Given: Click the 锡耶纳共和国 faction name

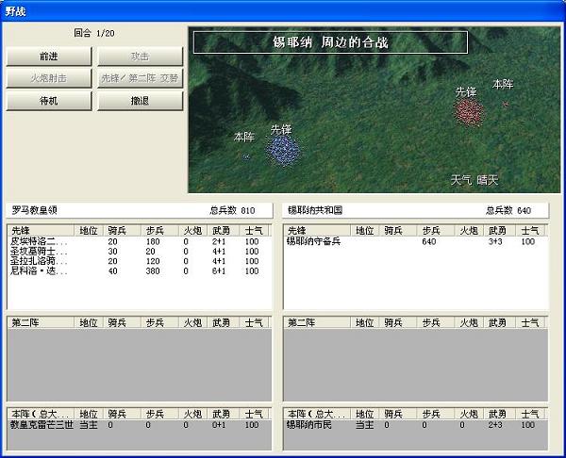Looking at the screenshot, I should tap(315, 210).
